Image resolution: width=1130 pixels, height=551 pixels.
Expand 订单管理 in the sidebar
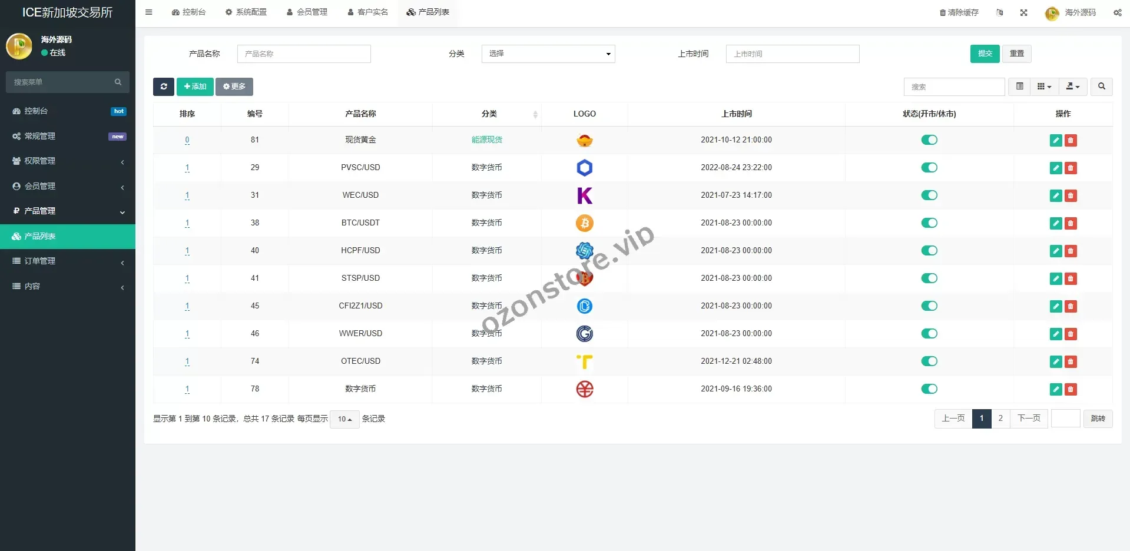[68, 261]
